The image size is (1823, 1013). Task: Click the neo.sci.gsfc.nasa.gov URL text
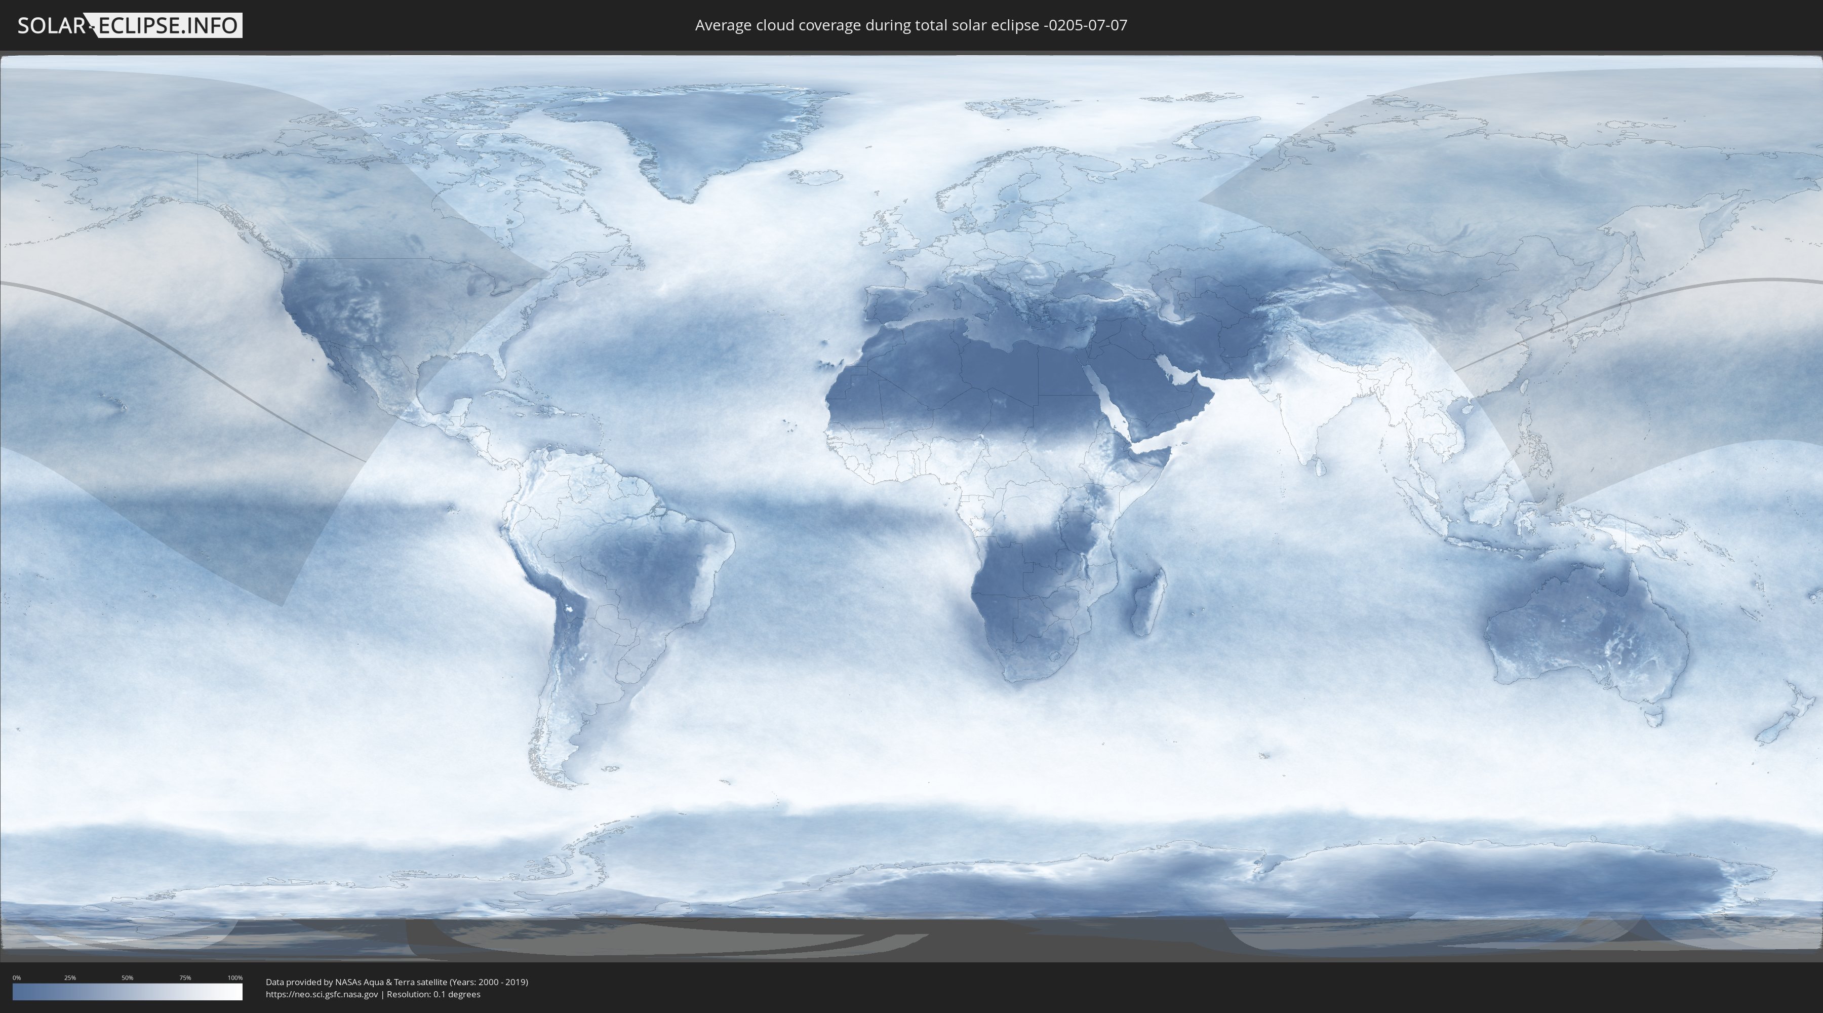(322, 994)
